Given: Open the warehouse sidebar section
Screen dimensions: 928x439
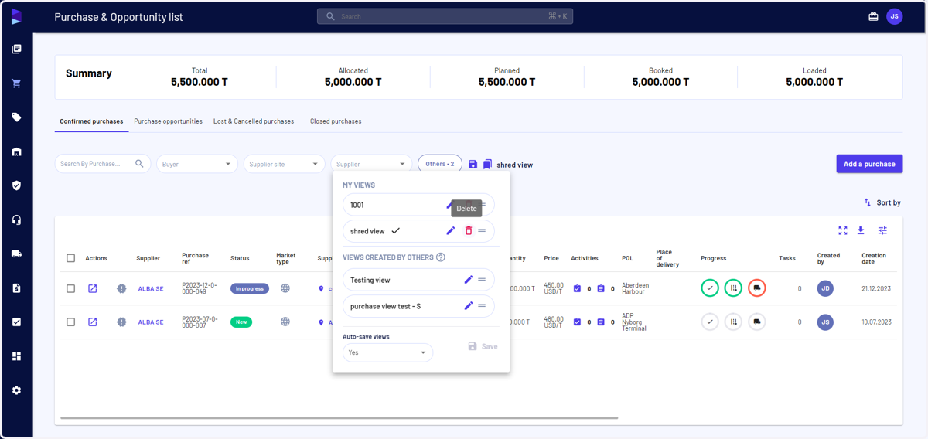Looking at the screenshot, I should (x=16, y=151).
